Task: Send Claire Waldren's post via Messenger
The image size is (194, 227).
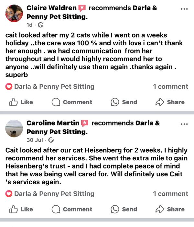Action: [124, 102]
